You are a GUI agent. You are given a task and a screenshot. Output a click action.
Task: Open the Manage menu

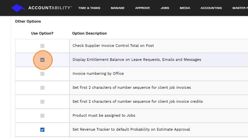pyautogui.click(x=117, y=8)
